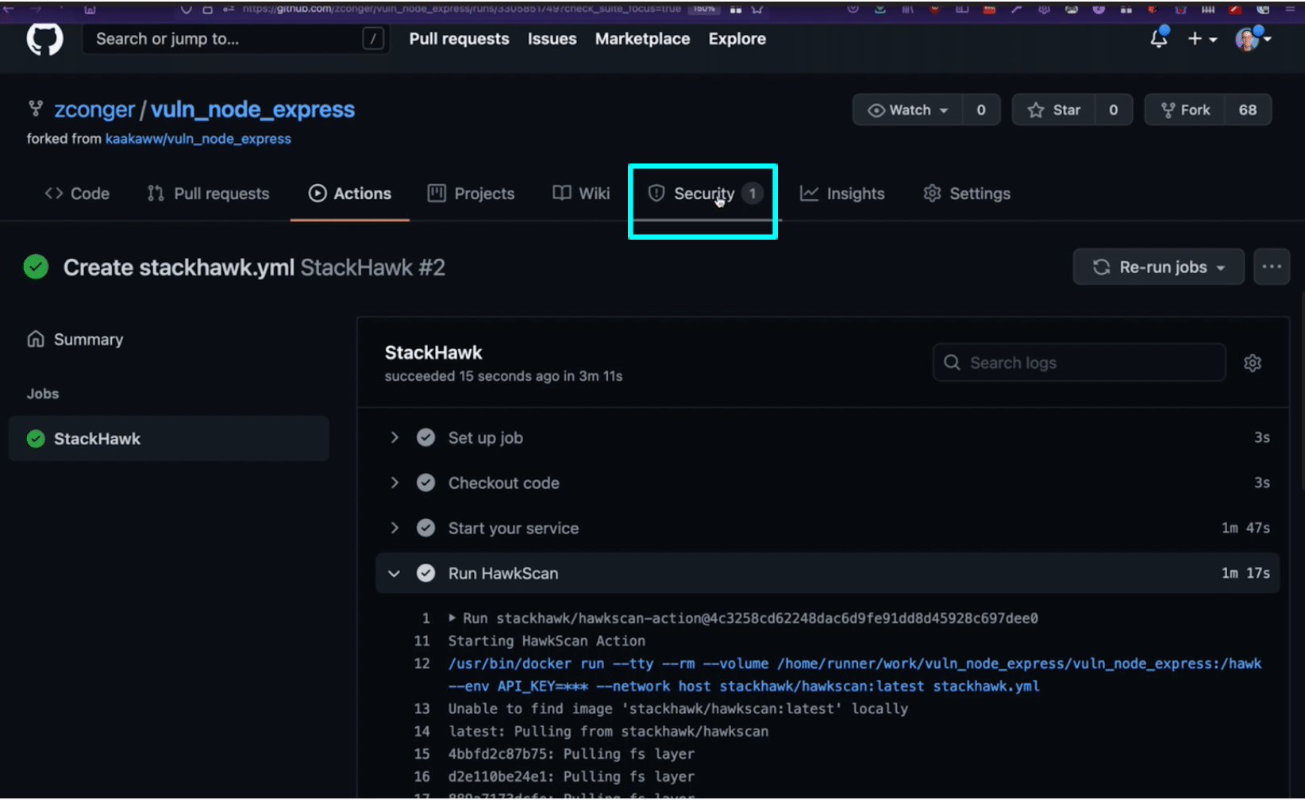Click the Start your service check icon
1305x800 pixels.
(426, 529)
